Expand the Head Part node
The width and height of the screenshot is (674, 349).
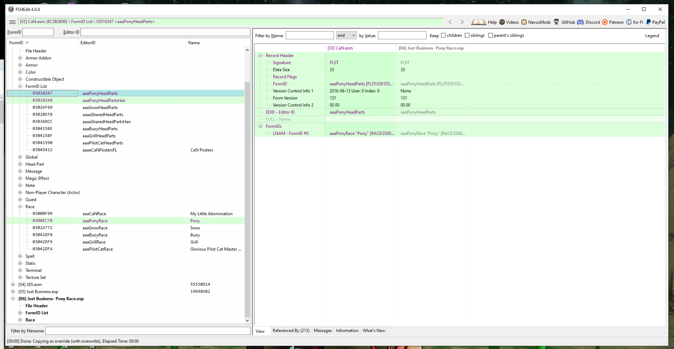[x=20, y=164]
